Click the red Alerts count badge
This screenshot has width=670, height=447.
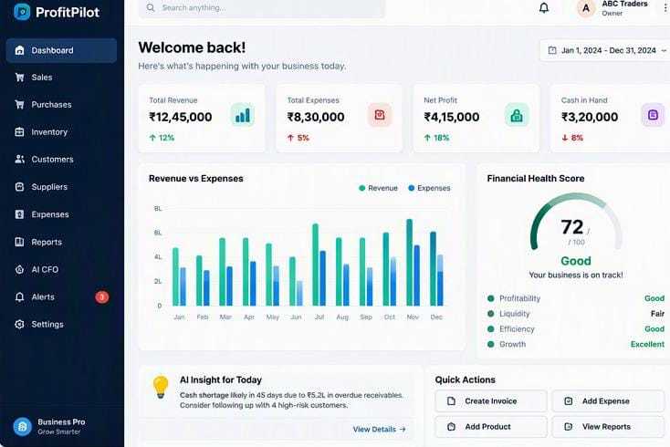(x=101, y=296)
